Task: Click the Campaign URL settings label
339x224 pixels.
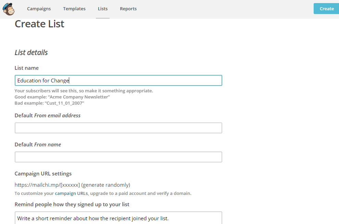Action: tap(43, 173)
